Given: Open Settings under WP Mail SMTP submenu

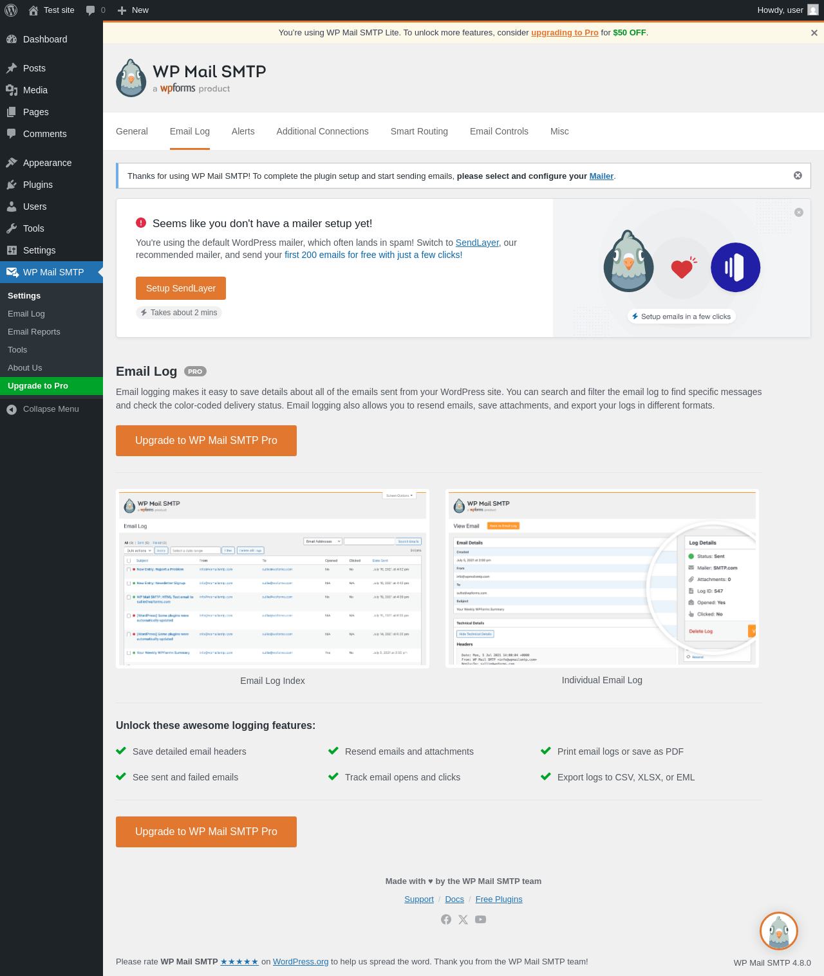Looking at the screenshot, I should point(51,296).
